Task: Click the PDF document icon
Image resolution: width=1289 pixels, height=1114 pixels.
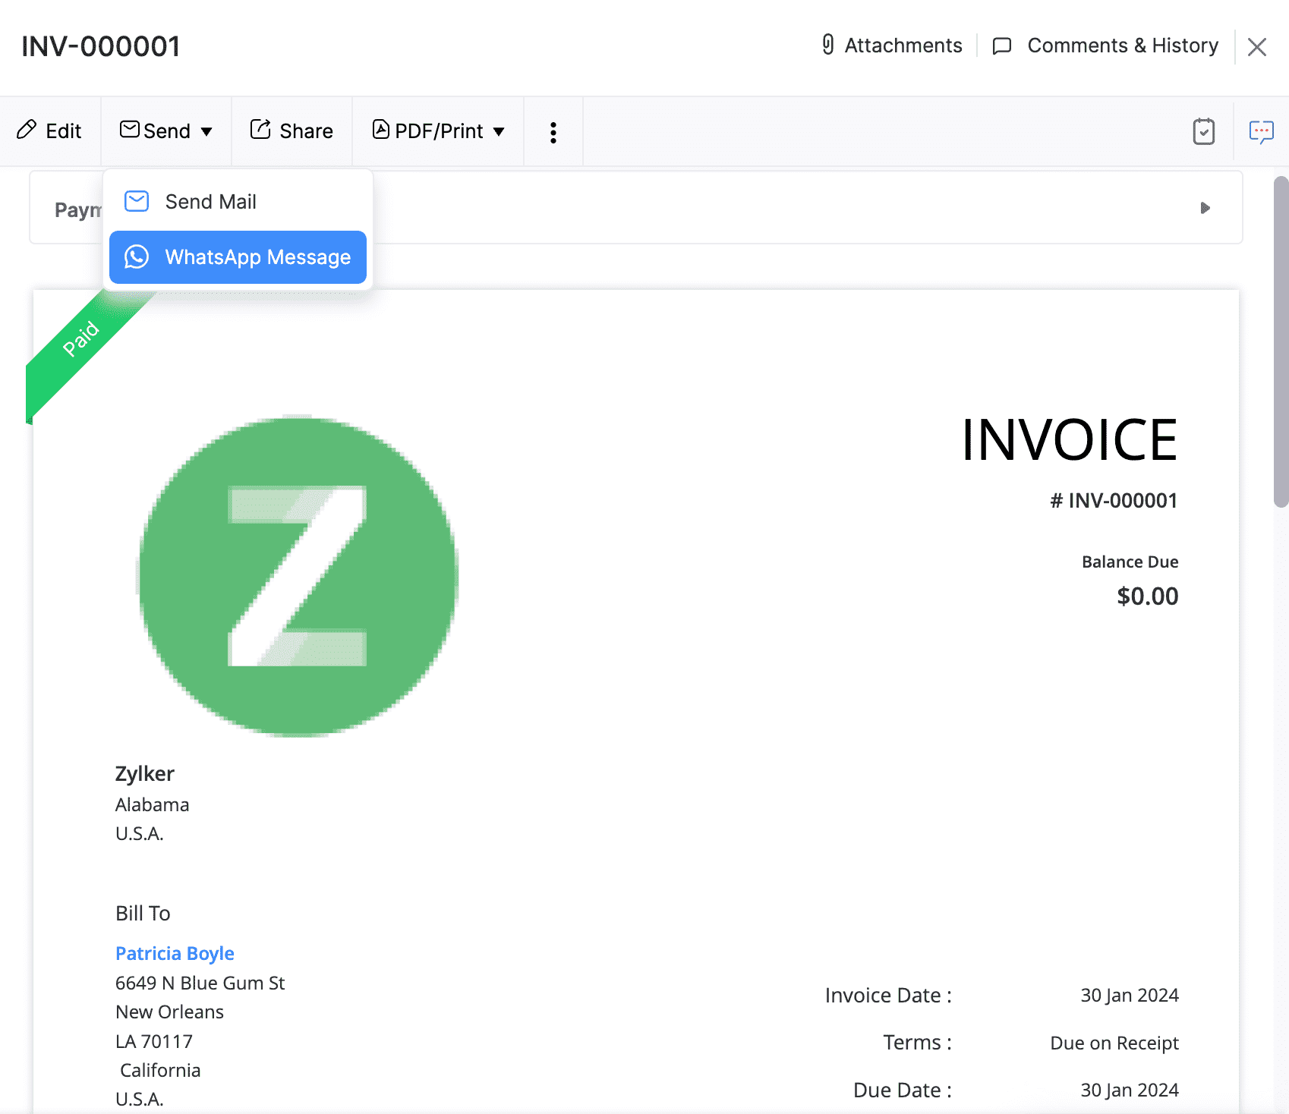Action: [x=380, y=130]
